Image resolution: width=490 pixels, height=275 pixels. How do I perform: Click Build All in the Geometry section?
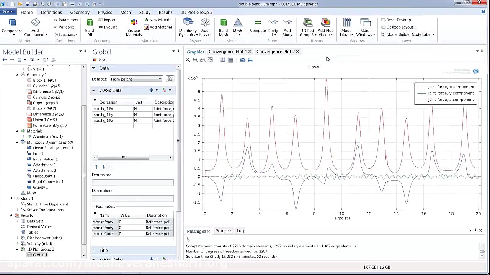pos(89,27)
